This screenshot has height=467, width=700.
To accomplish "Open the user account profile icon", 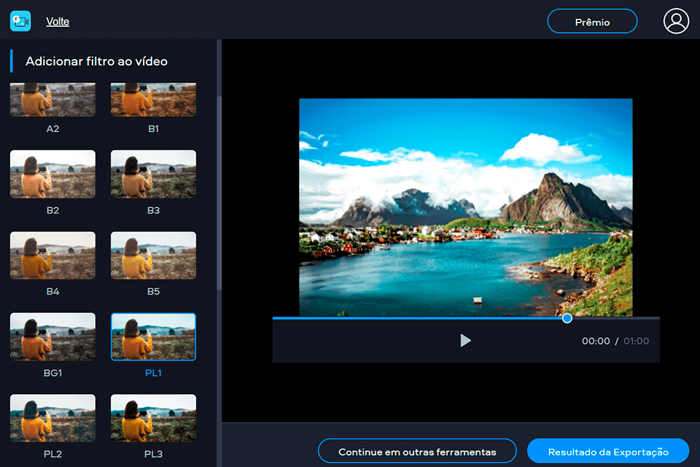I will coord(675,20).
